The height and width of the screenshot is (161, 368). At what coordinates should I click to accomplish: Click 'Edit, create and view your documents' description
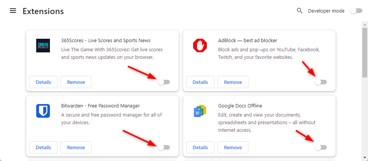(x=267, y=122)
